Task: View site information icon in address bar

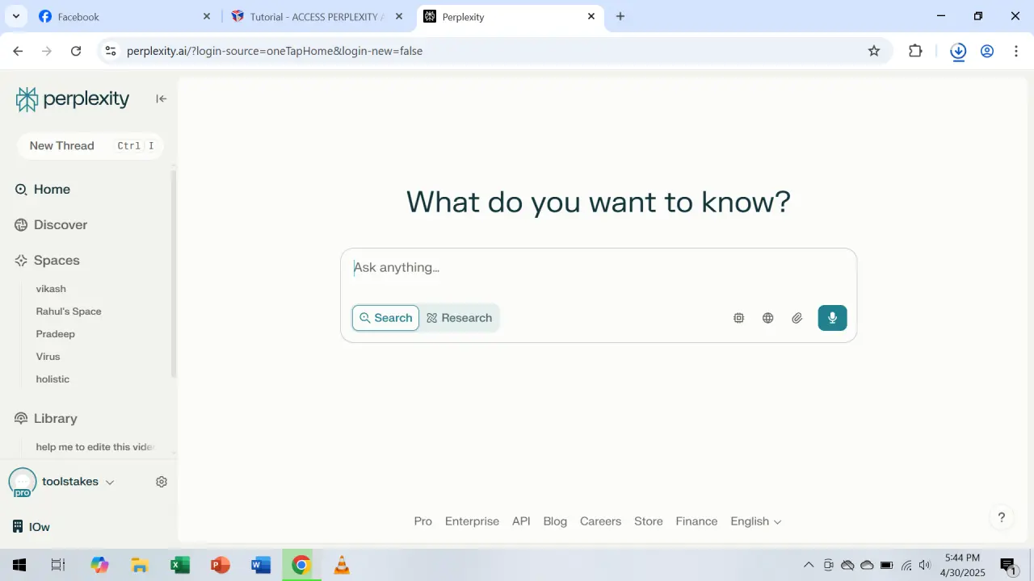Action: [x=111, y=51]
